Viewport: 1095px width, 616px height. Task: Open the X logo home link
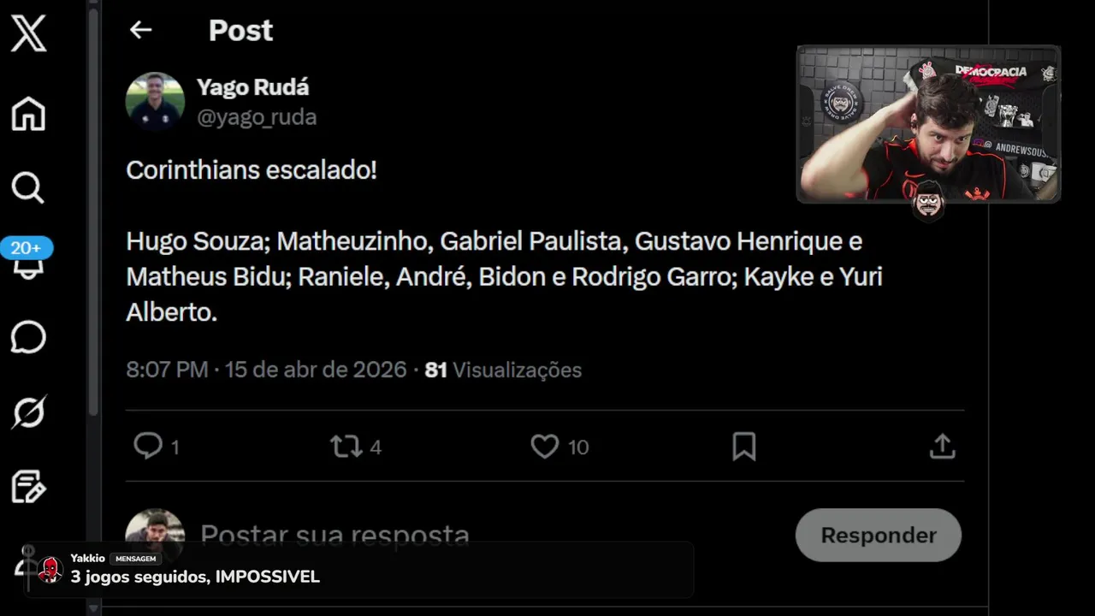[28, 35]
